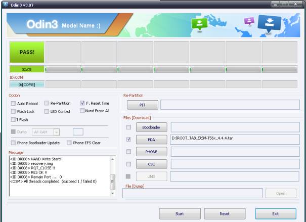Click the message log scrollbar down arrow
Viewport: 306px width, 222px height.
pos(113,193)
